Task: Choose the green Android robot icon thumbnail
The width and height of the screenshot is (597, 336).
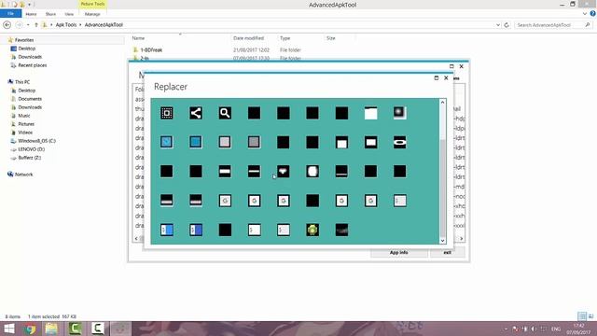Action: tap(312, 230)
